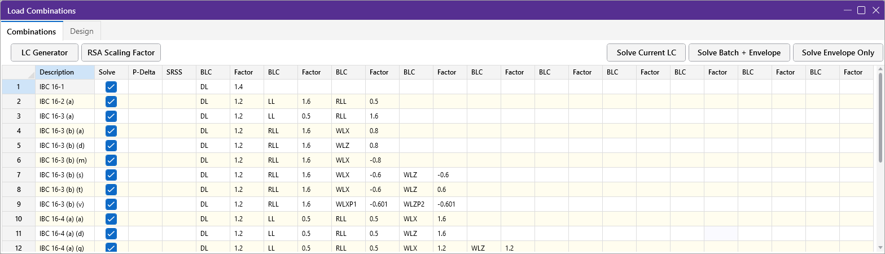
Task: Click the Description column header
Action: [64, 72]
